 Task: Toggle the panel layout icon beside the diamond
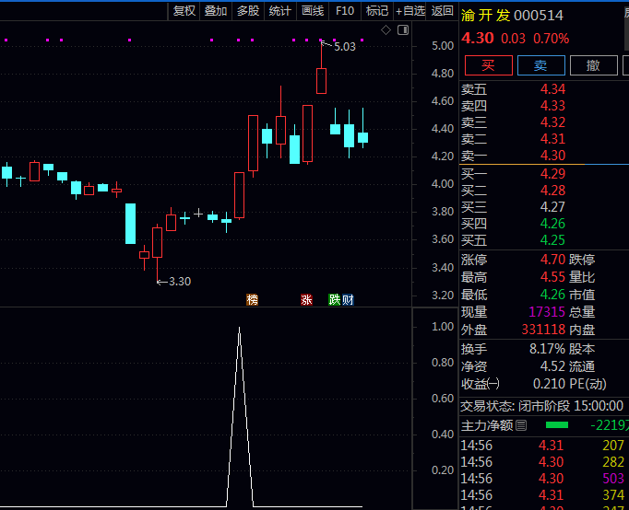(x=402, y=30)
